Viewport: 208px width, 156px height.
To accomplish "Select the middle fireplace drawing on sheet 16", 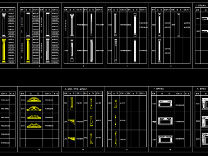I will tap(166, 121).
